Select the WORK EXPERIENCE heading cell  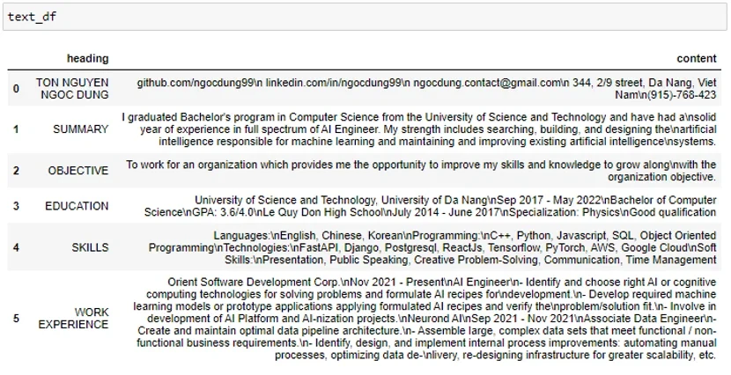(73, 319)
